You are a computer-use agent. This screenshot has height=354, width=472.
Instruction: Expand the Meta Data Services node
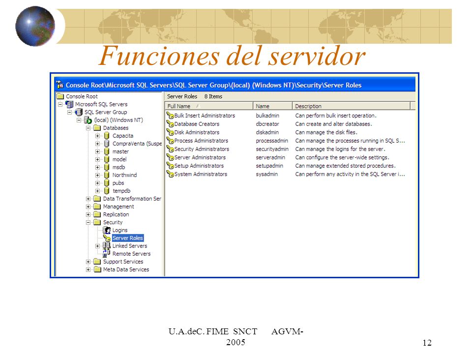[88, 269]
